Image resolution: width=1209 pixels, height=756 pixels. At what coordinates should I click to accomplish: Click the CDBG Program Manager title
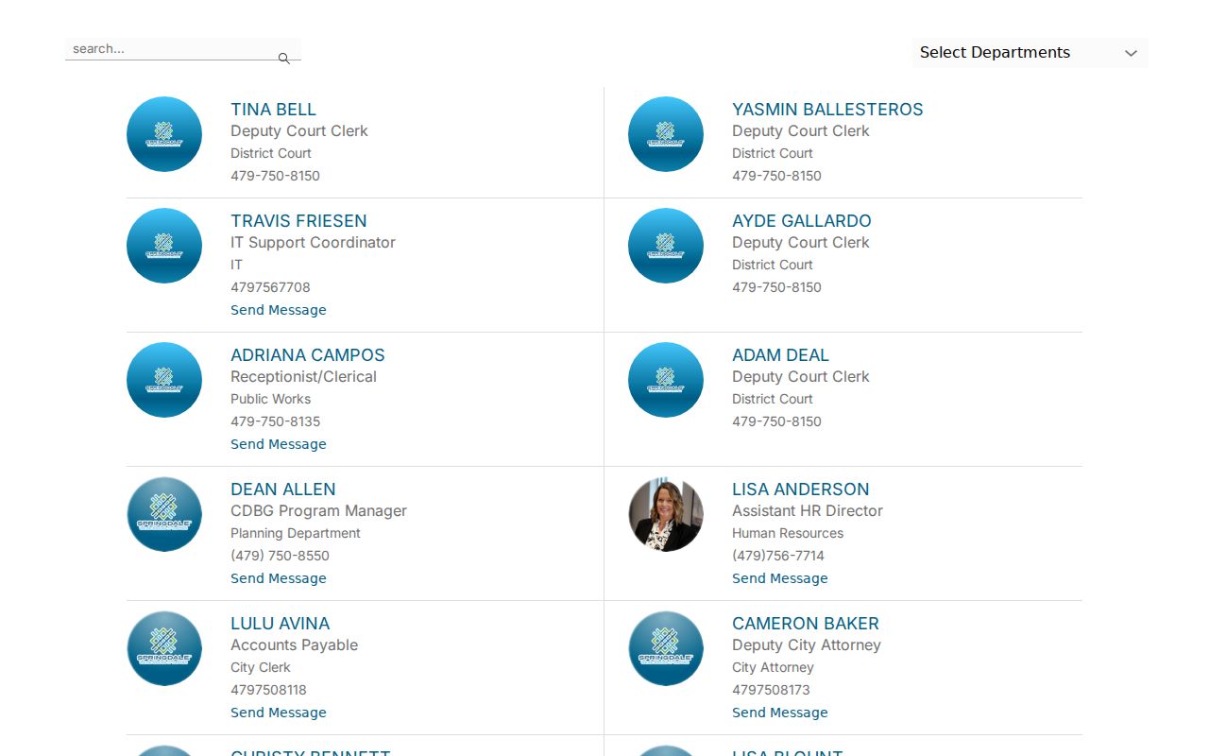pos(318,511)
